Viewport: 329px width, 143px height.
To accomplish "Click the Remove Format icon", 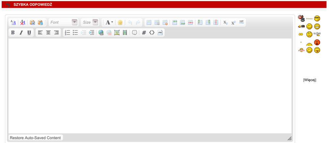I will 23,22.
